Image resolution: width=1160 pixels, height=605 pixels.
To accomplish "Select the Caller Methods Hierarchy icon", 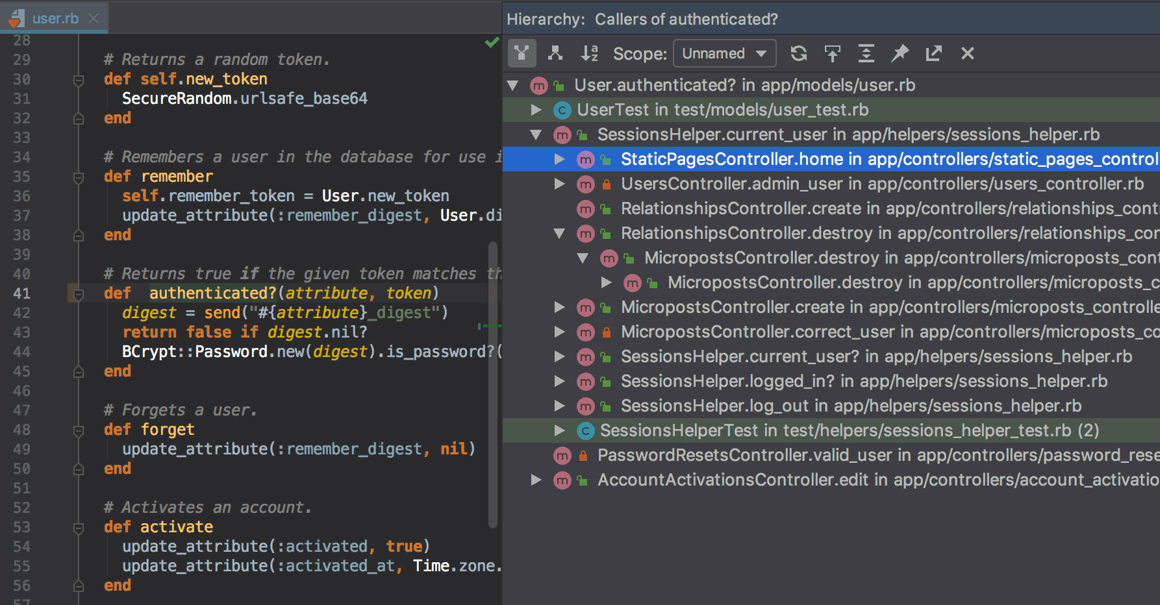I will point(522,53).
